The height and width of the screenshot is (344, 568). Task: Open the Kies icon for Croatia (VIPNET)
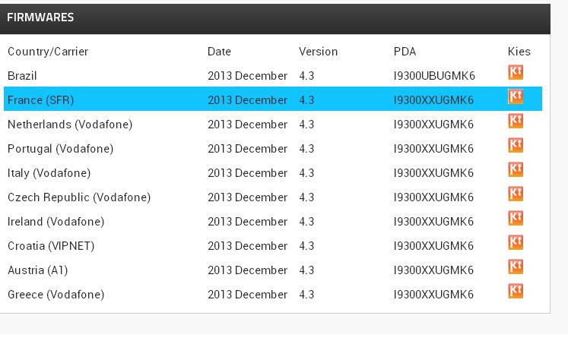click(516, 242)
